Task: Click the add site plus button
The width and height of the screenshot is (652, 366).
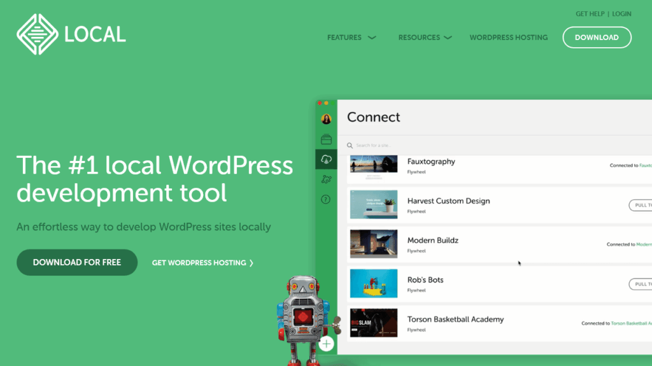Action: [x=327, y=344]
